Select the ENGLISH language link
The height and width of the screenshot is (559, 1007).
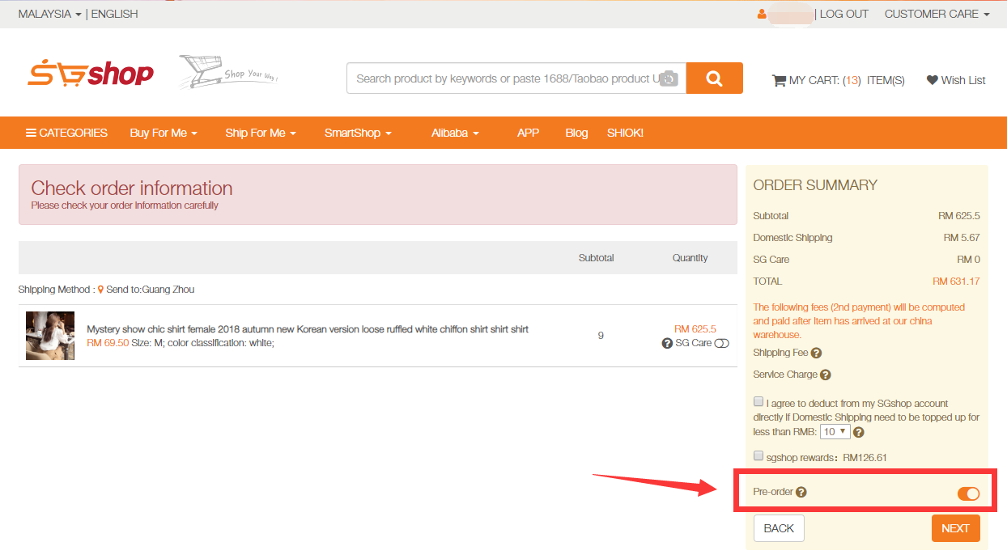(114, 14)
